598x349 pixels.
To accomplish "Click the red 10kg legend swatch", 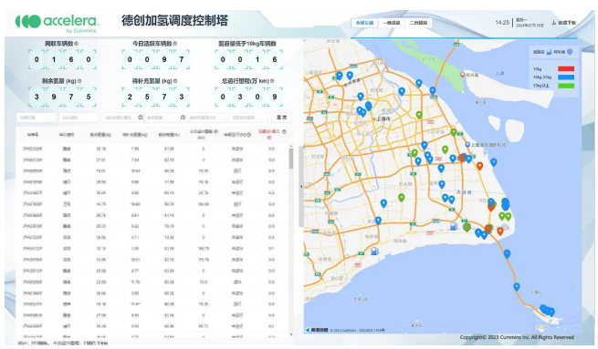I will point(566,69).
